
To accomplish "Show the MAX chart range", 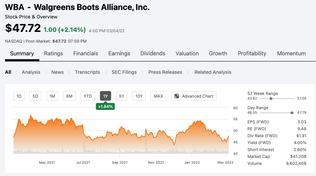I will [x=158, y=96].
